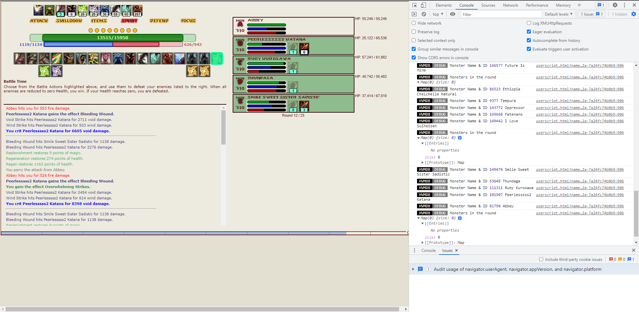Viewport: 639px width, 312px height.
Task: Open the SKILLBOOK action menu
Action: point(69,21)
